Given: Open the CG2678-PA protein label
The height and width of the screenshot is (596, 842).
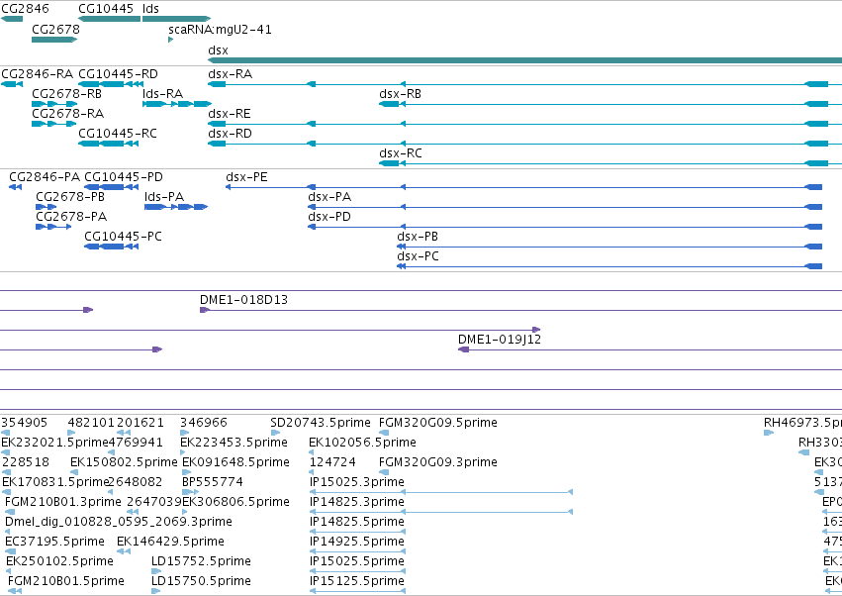Looking at the screenshot, I should pyautogui.click(x=71, y=217).
